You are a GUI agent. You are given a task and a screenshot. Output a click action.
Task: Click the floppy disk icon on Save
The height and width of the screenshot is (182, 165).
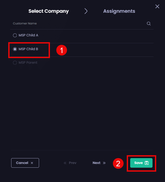tap(147, 163)
